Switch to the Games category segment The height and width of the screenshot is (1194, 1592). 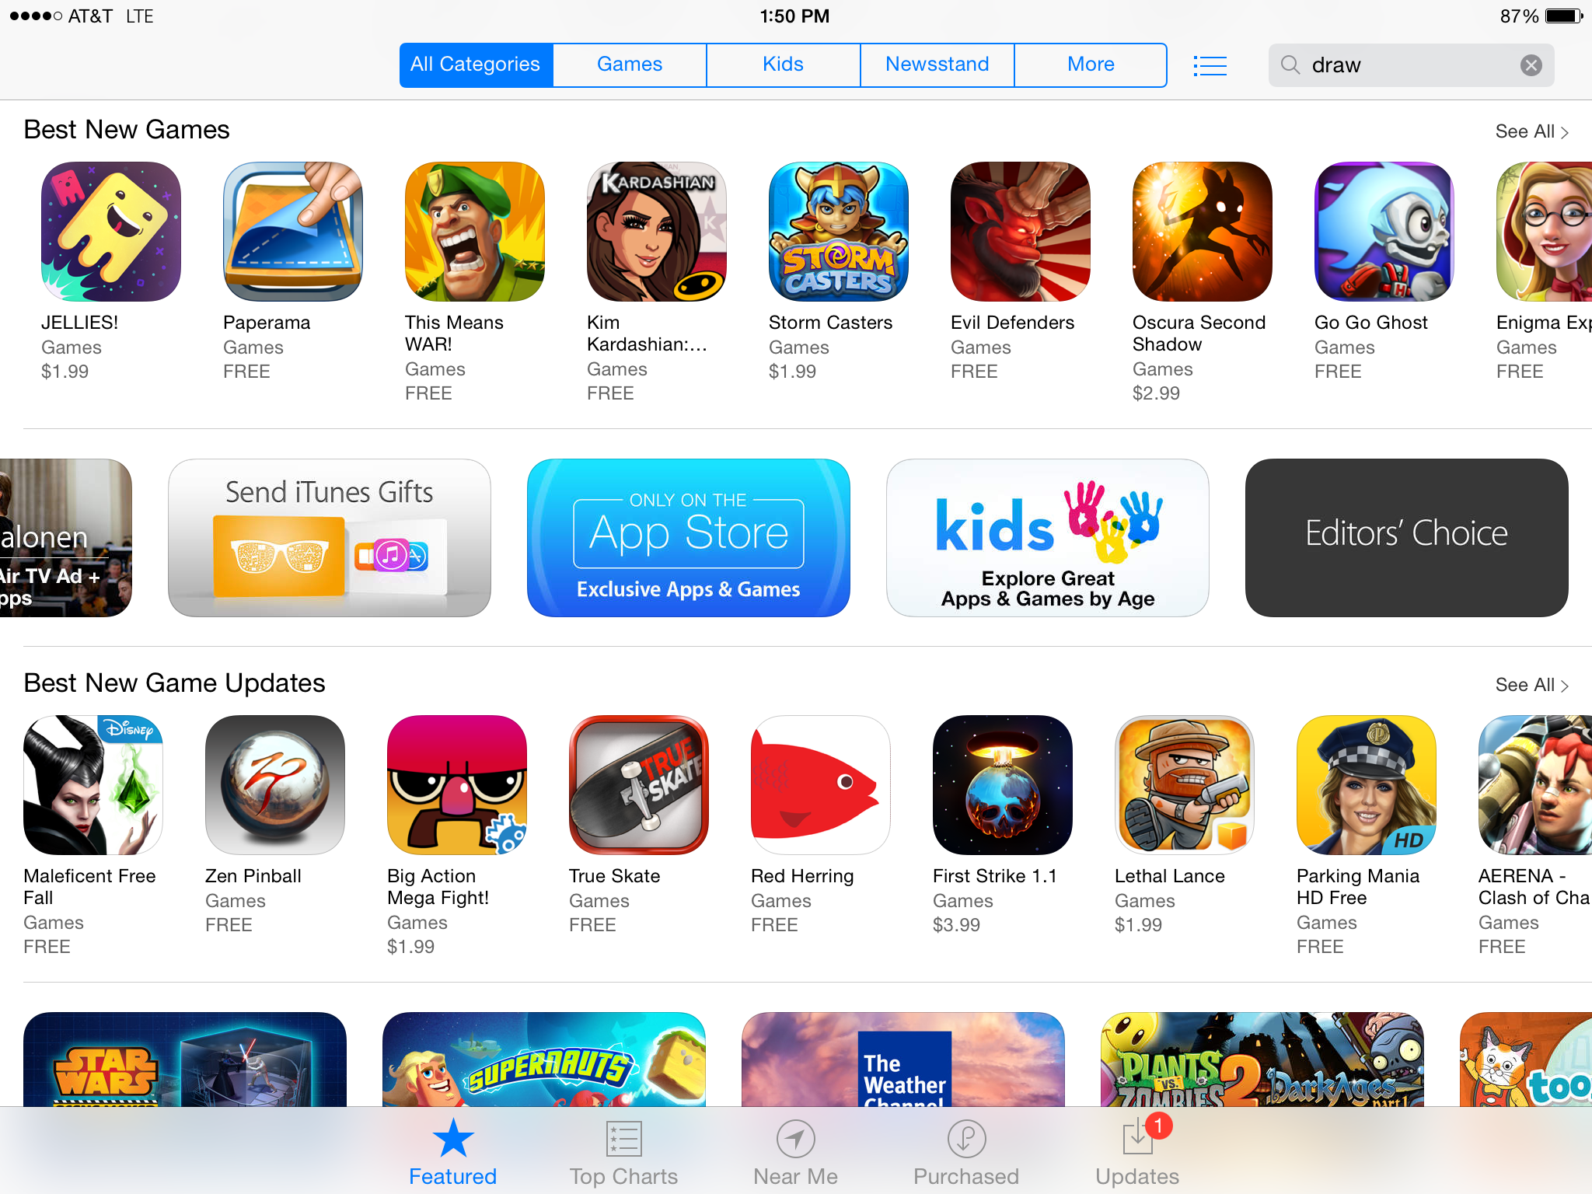point(630,65)
